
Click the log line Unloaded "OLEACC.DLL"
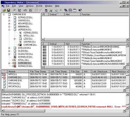(26, 101)
